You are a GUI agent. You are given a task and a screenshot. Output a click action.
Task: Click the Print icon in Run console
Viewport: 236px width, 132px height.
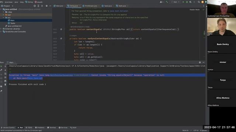[x=5, y=81]
